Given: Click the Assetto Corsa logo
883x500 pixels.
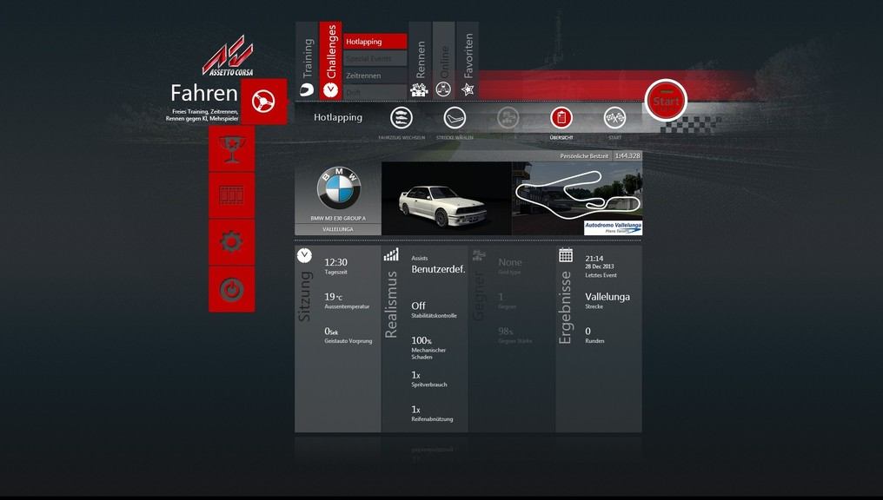Looking at the screenshot, I should 228,56.
